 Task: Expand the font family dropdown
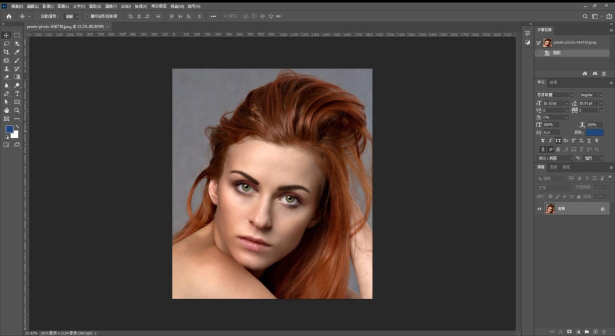555,95
